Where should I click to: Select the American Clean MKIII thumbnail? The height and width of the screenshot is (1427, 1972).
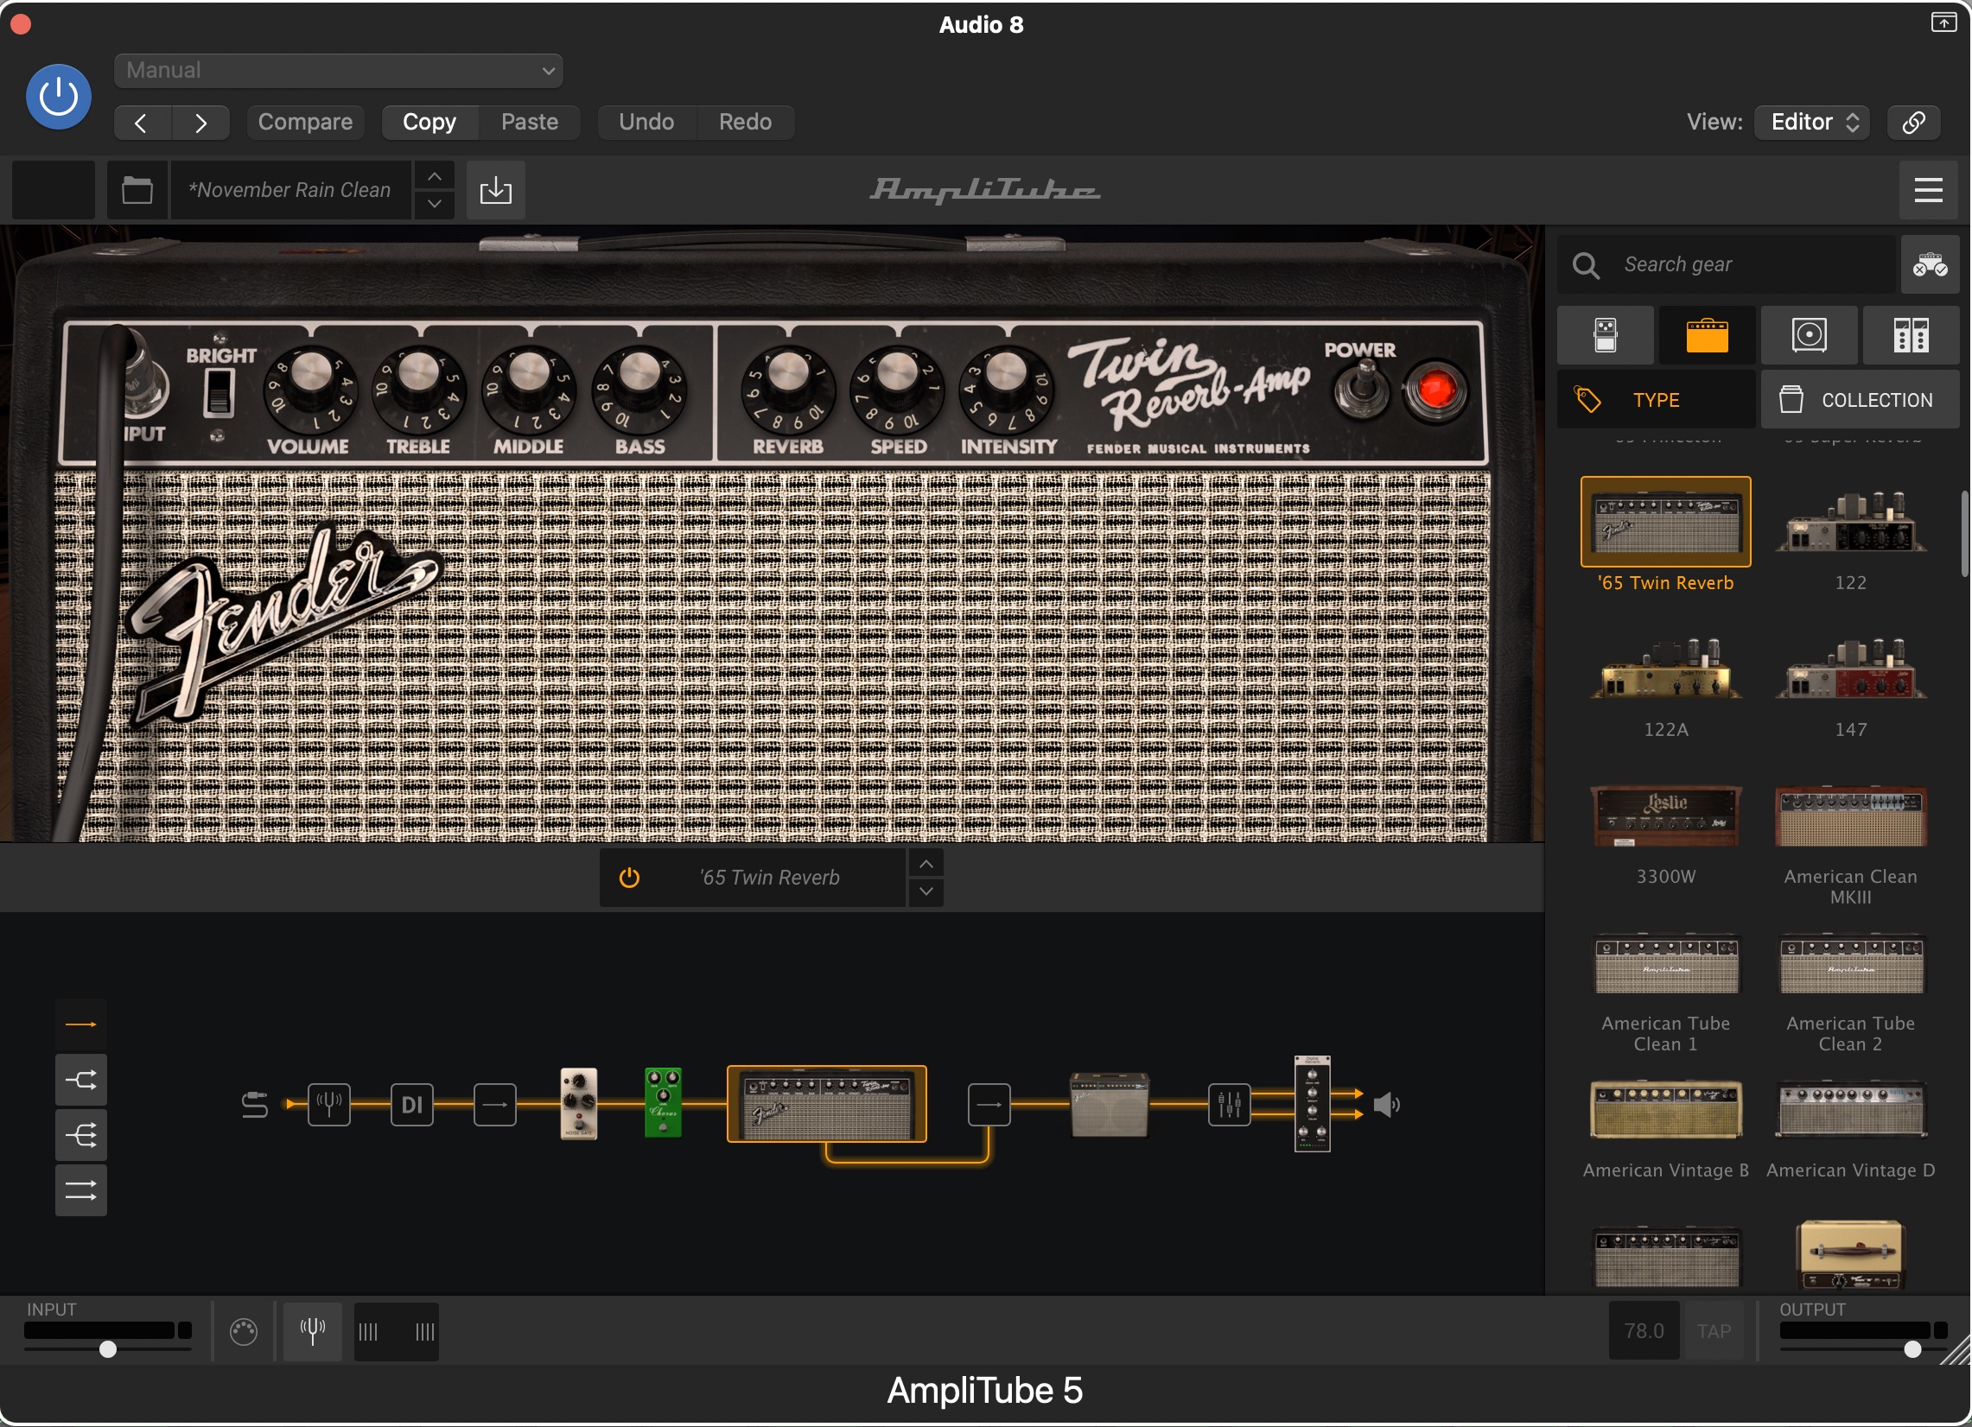[1850, 815]
